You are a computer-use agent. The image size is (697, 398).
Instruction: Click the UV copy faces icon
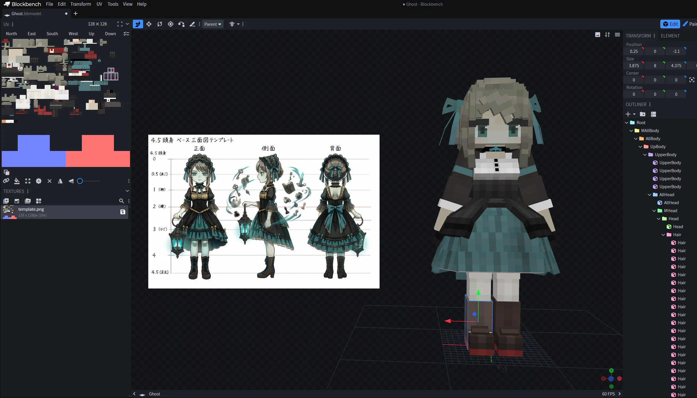pyautogui.click(x=6, y=172)
